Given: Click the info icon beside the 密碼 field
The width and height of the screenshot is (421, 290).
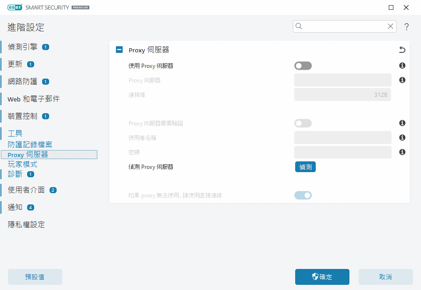Looking at the screenshot, I should click(x=402, y=152).
